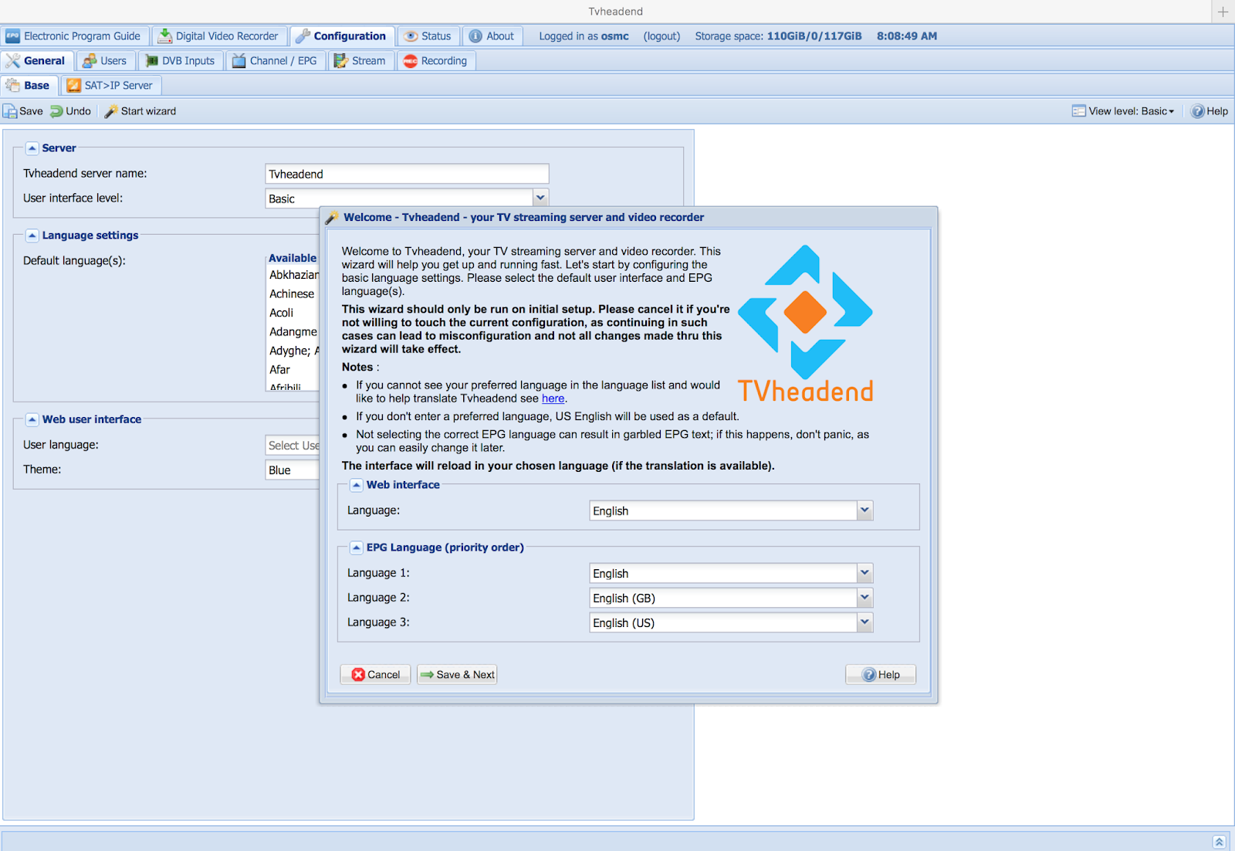
Task: Click the User language select field
Action: pos(293,446)
